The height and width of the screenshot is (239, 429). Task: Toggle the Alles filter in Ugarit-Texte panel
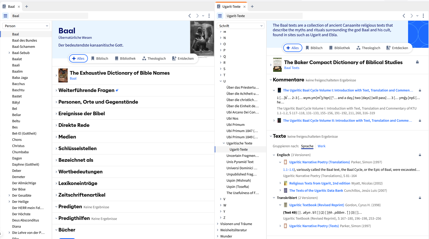click(x=292, y=48)
